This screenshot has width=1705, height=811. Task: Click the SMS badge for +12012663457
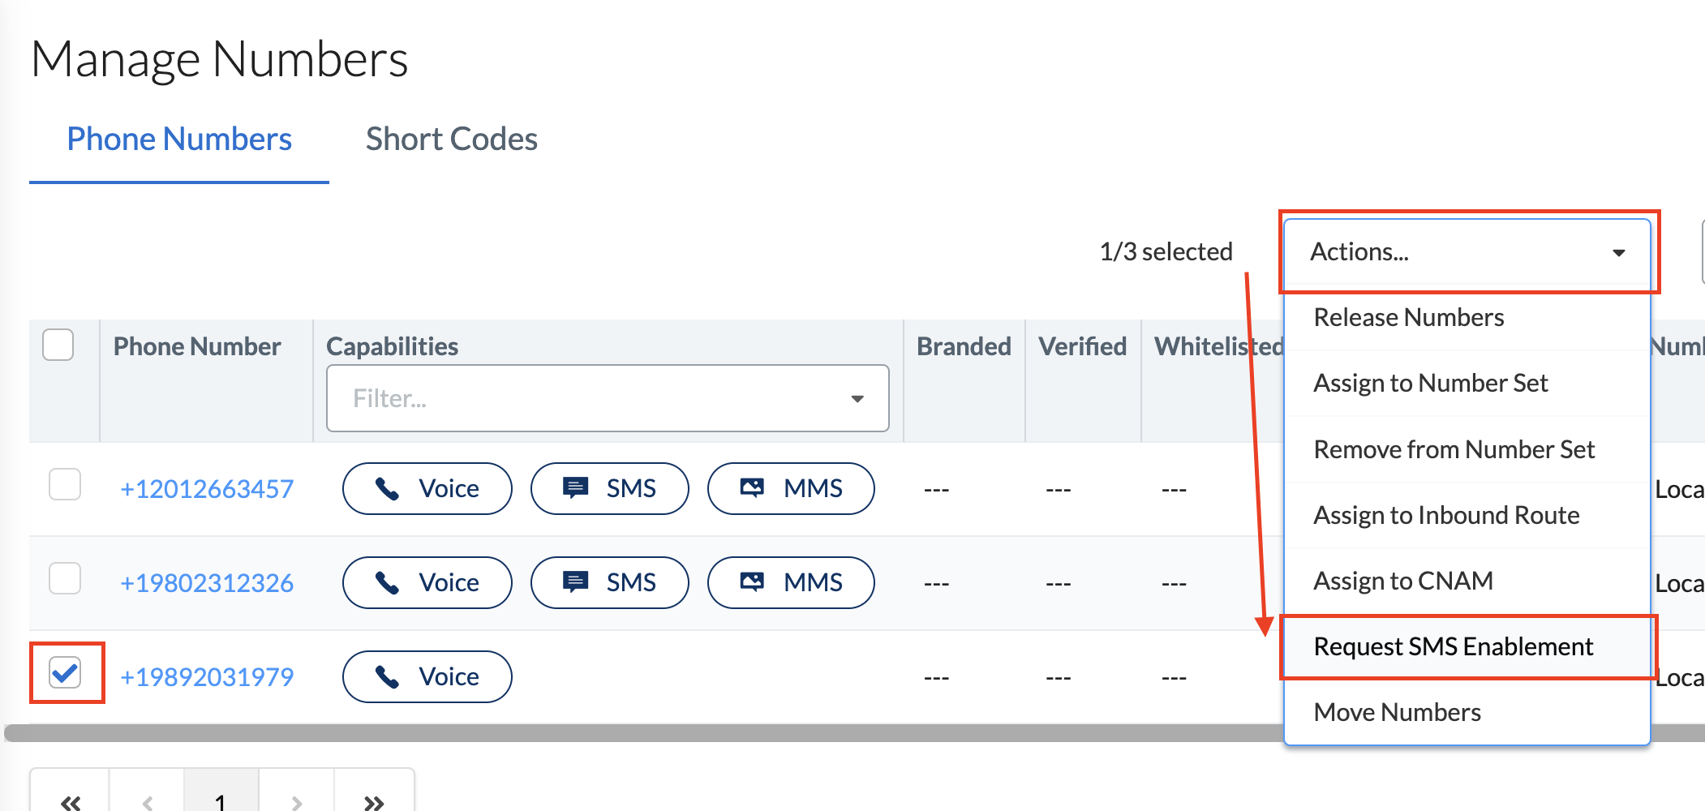pos(609,488)
